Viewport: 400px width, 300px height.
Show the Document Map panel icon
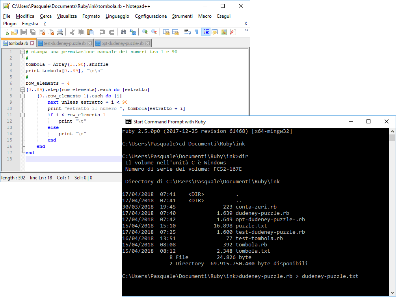[x=224, y=32]
